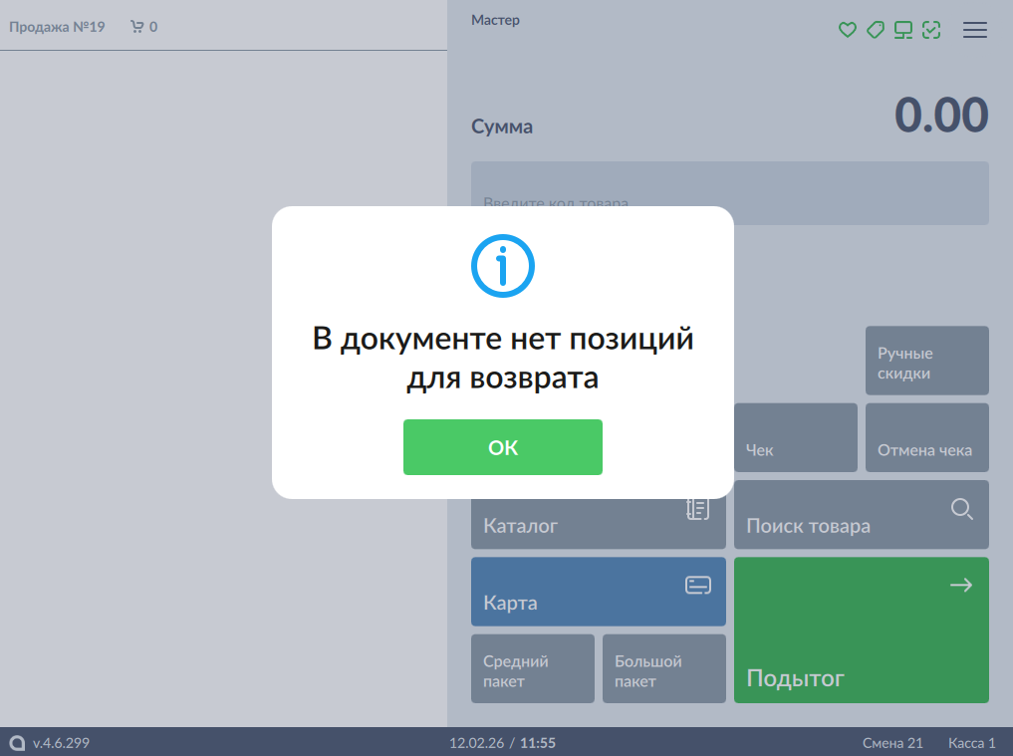
Task: Click the app logo near version v.4.6.299
Action: pos(17,743)
